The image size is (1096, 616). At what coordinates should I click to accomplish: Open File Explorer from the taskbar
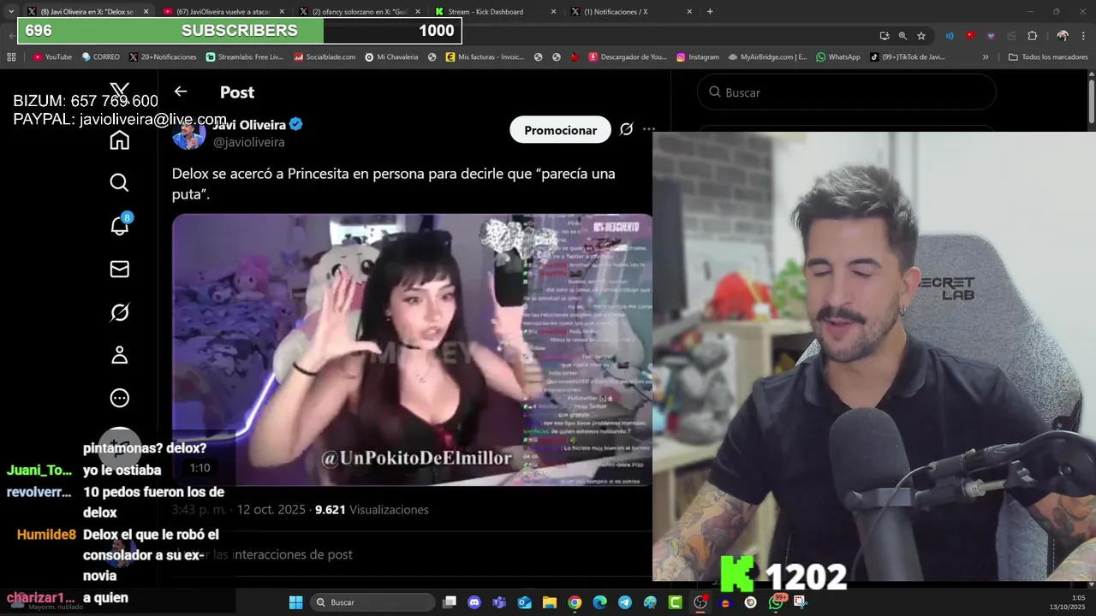pyautogui.click(x=550, y=602)
